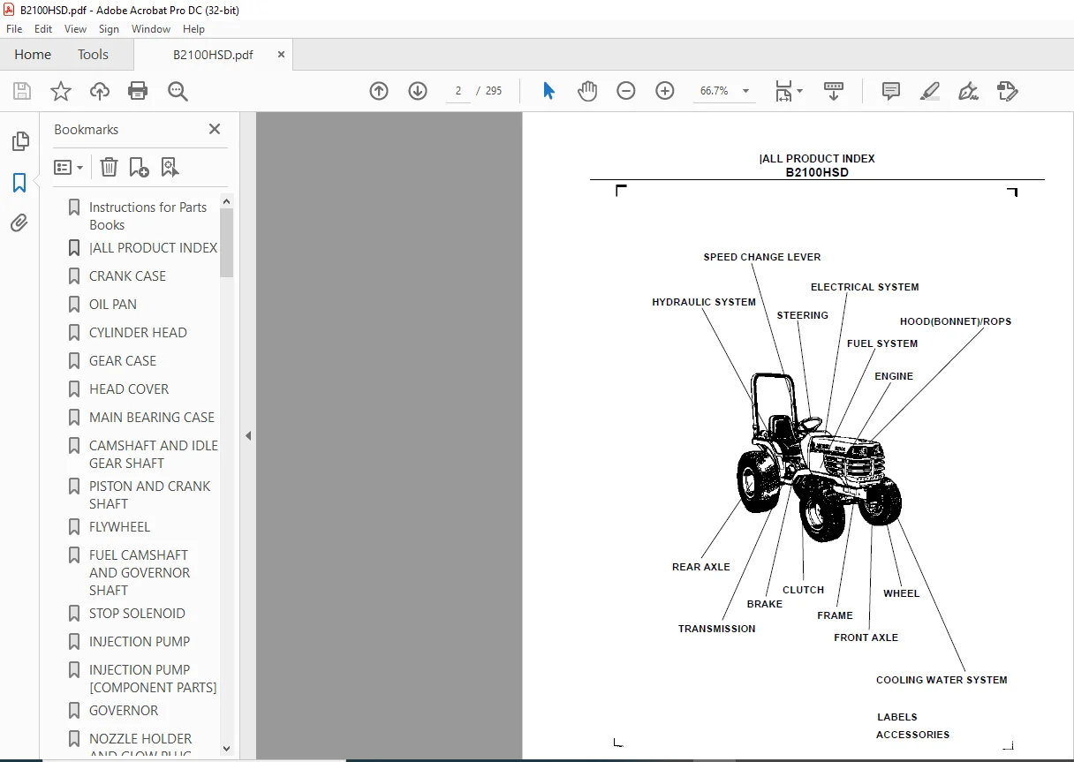
Task: Open the MAIN BEARING CASE bookmark
Action: pyautogui.click(x=152, y=418)
